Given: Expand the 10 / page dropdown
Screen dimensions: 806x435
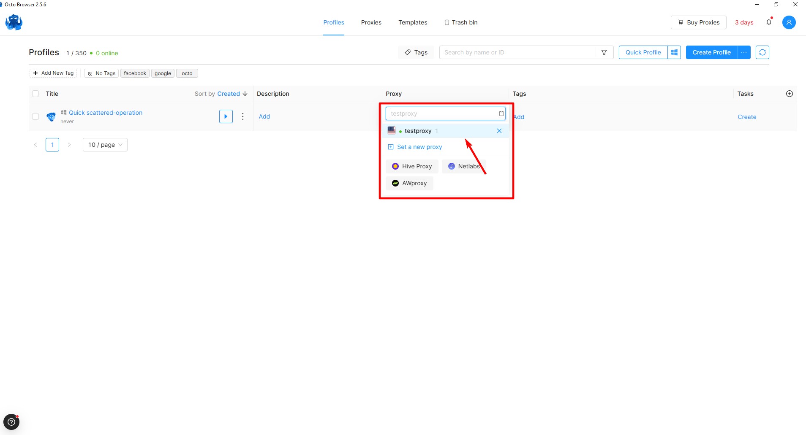Looking at the screenshot, I should [105, 145].
